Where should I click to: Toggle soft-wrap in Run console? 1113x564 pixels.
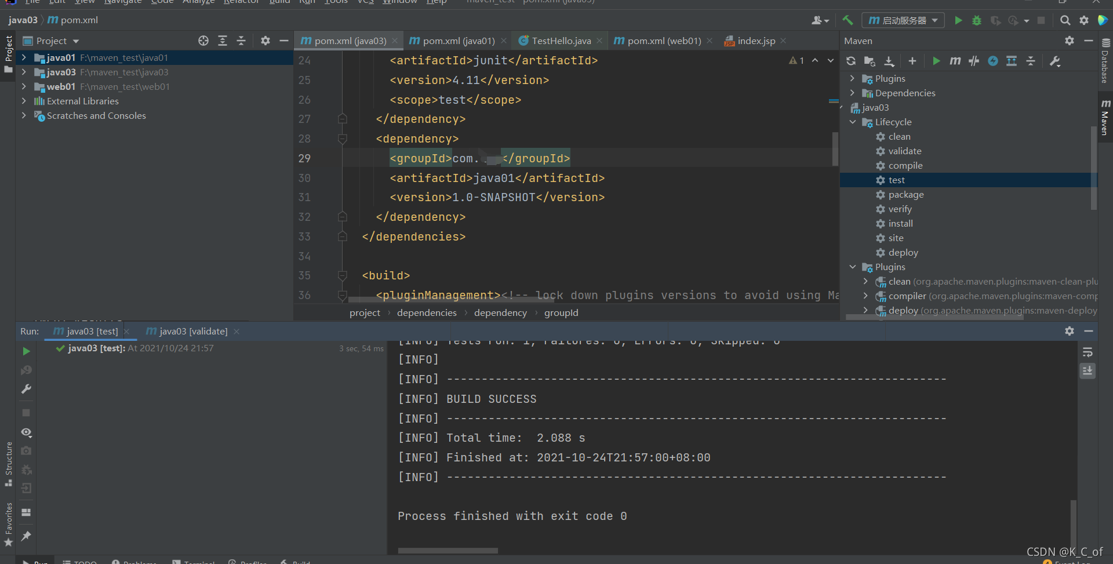tap(1088, 352)
